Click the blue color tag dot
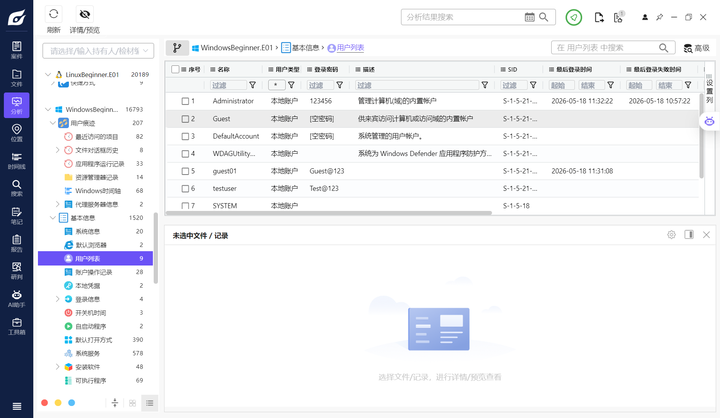720x418 pixels. pyautogui.click(x=72, y=403)
